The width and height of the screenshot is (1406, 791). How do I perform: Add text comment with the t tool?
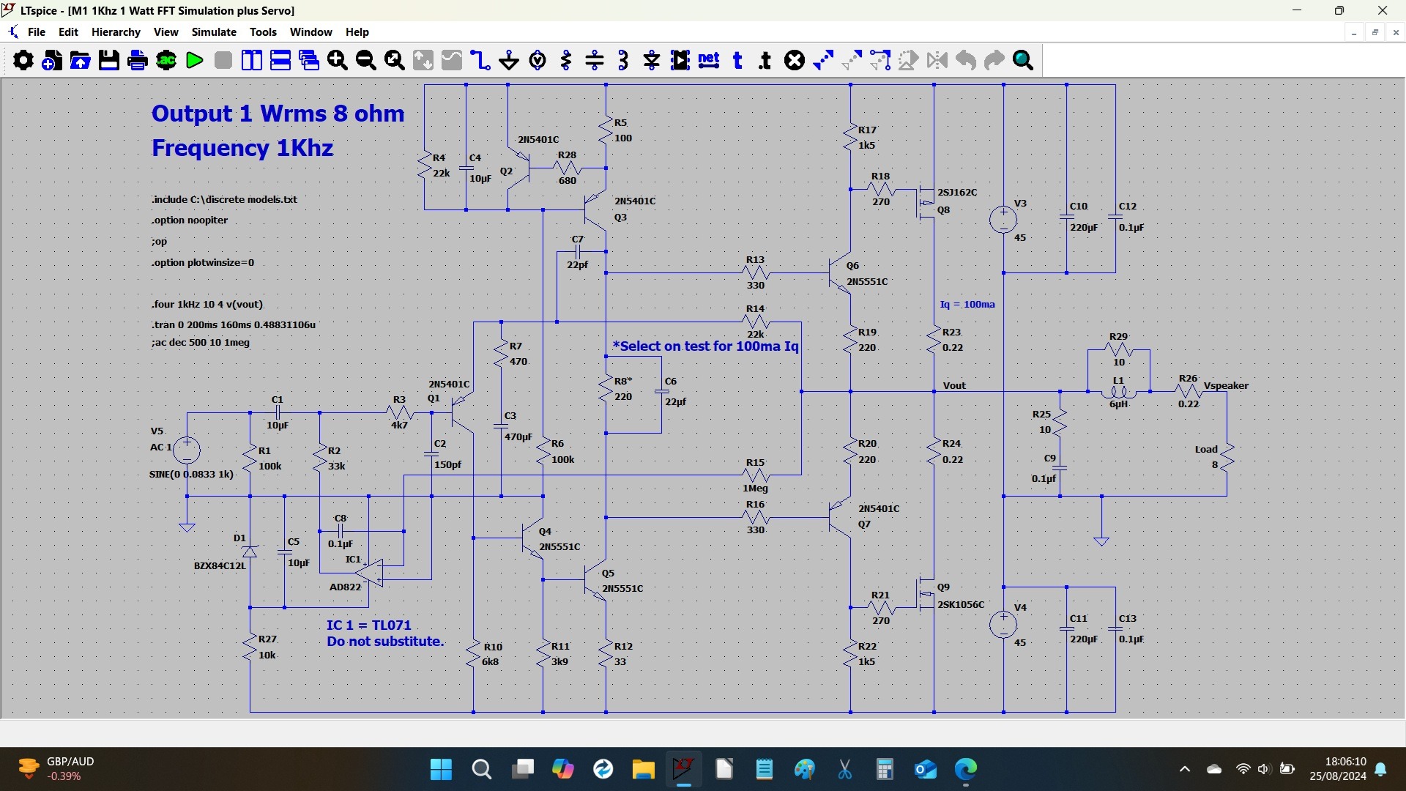pos(737,60)
